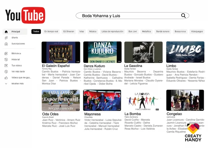Click channel name 'Don Omar y Lucenzo'
Viewport: 208px width, 148px height.
[x=92, y=69]
